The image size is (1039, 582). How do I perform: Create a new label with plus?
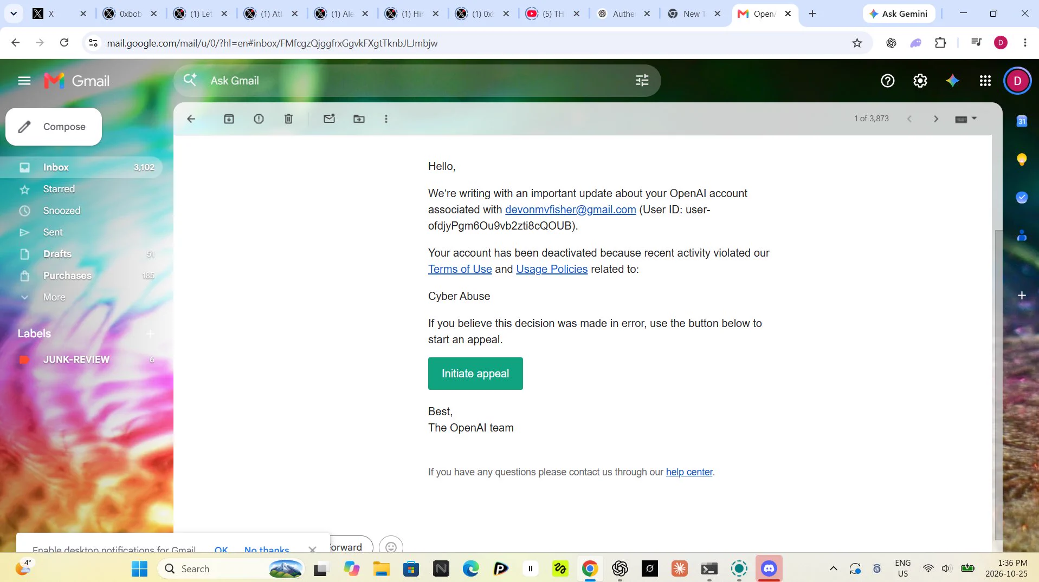click(x=150, y=333)
